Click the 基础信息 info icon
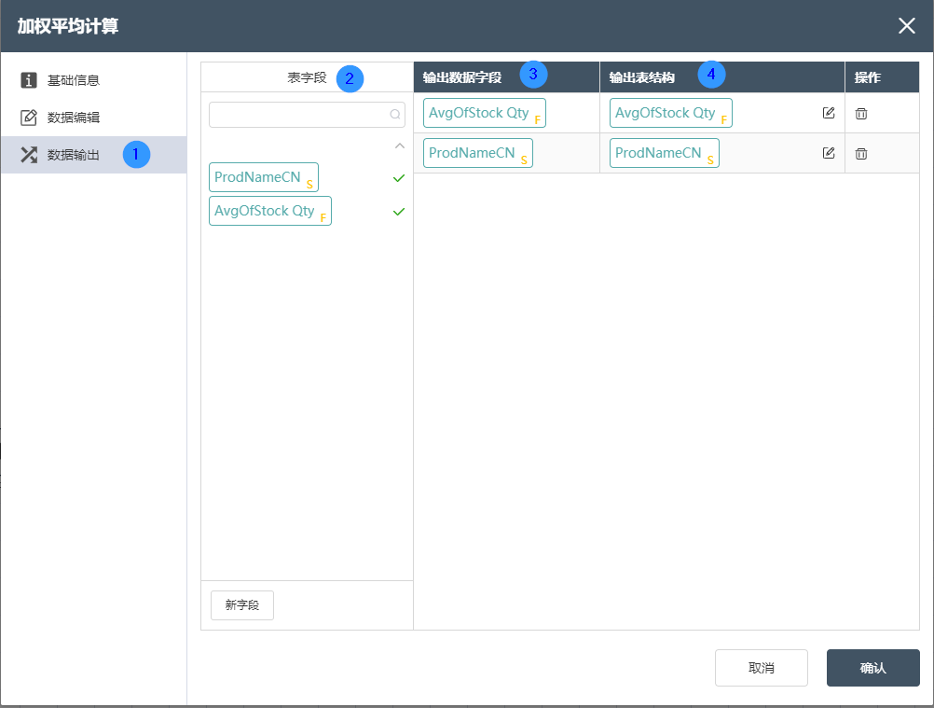The image size is (934, 708). tap(29, 80)
